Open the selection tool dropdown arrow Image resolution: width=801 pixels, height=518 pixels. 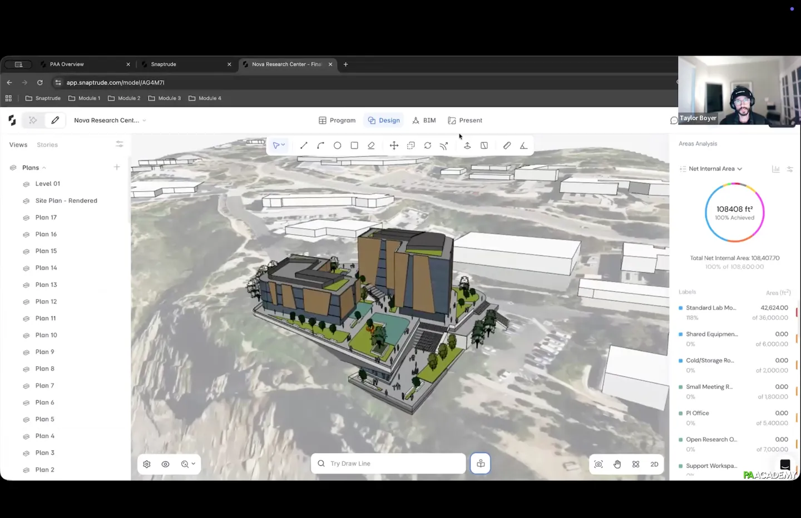click(283, 145)
